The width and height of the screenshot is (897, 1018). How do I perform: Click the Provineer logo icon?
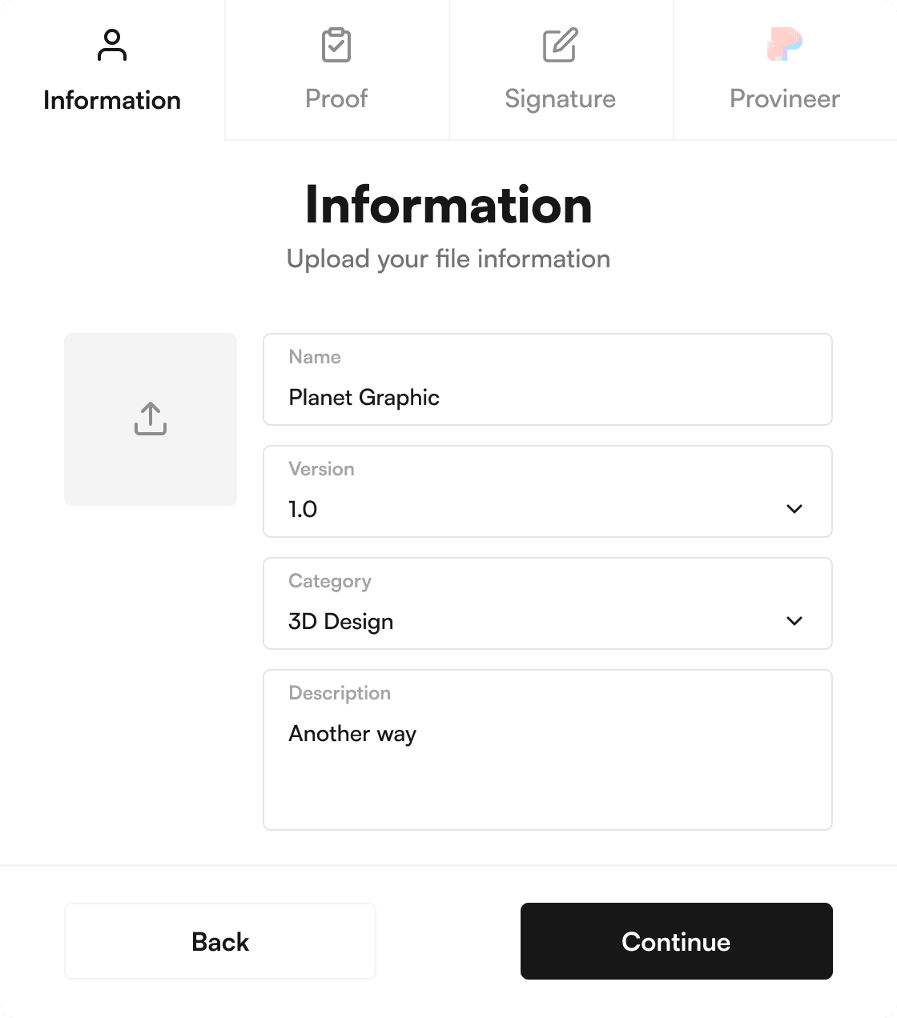point(784,46)
